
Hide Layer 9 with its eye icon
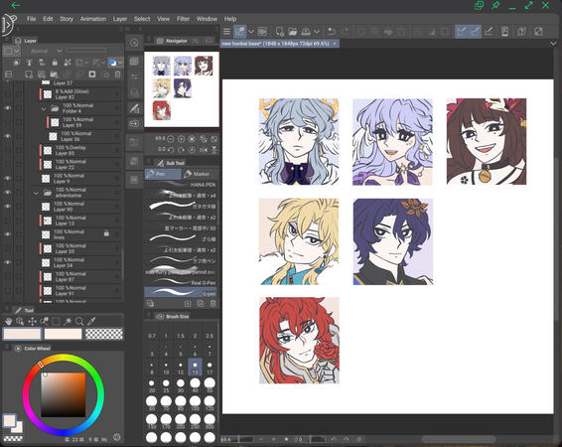(x=8, y=178)
